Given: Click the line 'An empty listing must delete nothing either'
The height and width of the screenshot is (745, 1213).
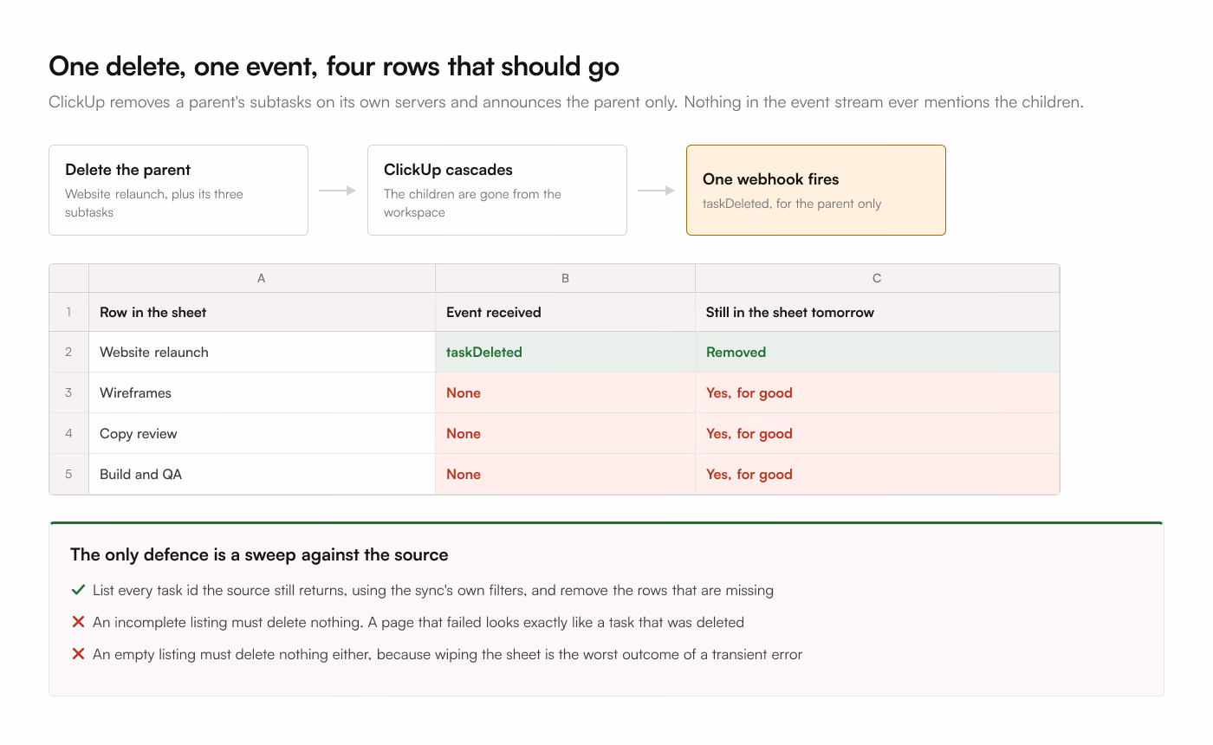Looking at the screenshot, I should click(448, 654).
